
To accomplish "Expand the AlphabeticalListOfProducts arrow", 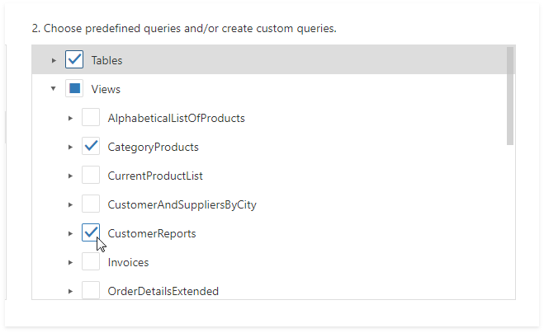I will coord(70,118).
